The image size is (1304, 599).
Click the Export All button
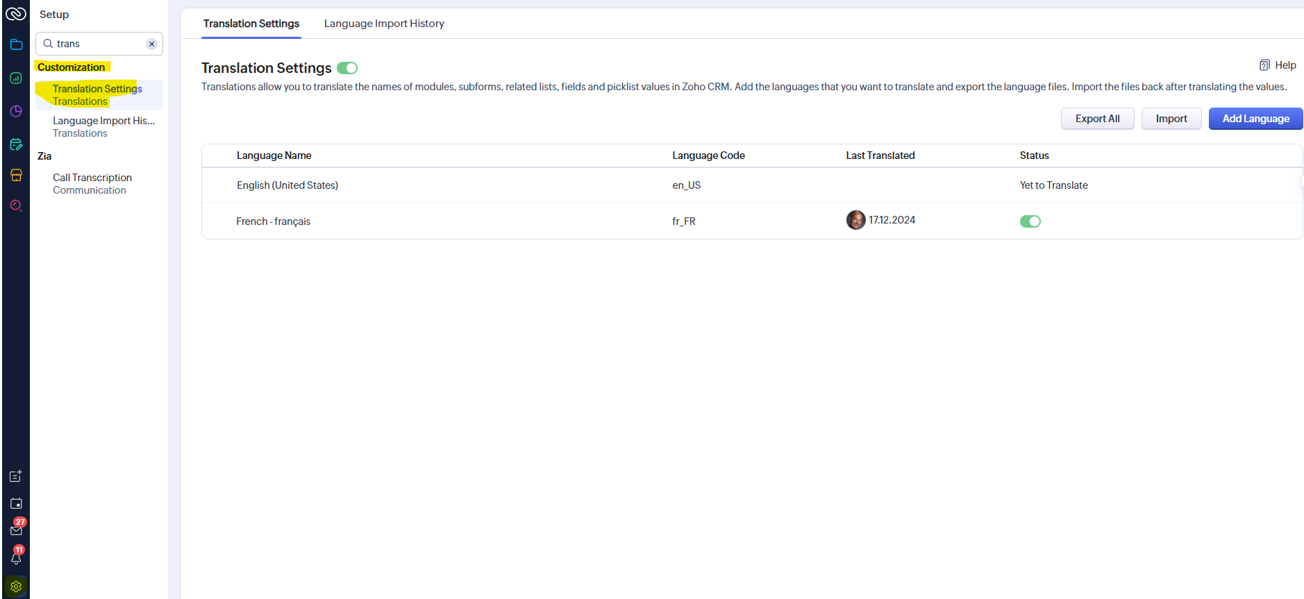click(x=1097, y=119)
